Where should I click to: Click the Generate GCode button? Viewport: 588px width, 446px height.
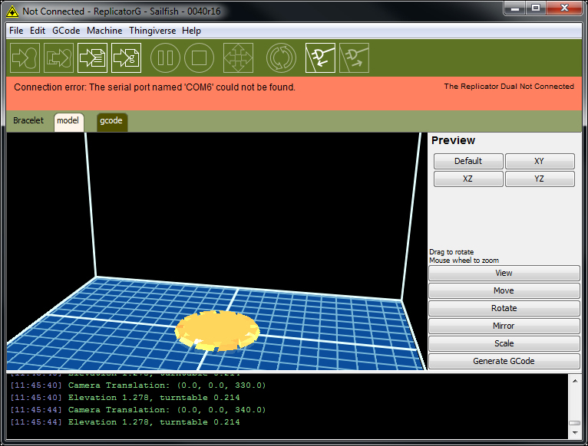click(x=504, y=361)
